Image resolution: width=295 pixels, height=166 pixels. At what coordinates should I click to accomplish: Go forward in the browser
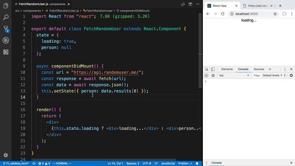click(x=215, y=14)
